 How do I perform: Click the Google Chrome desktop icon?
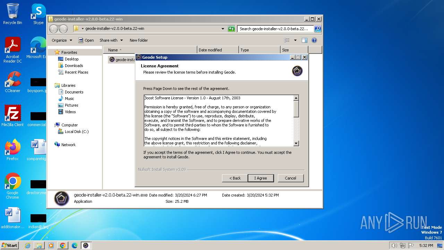click(x=12, y=186)
